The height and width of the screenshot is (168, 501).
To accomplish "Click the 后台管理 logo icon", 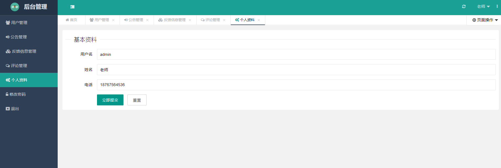I will [x=15, y=7].
